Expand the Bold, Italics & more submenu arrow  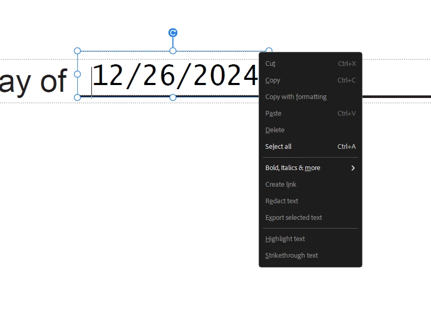(x=353, y=168)
